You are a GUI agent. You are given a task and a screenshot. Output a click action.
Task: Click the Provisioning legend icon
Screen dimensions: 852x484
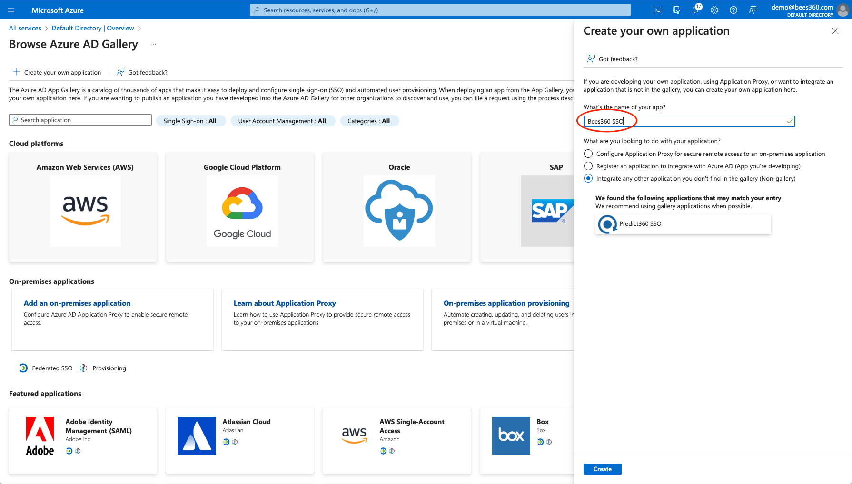pos(84,368)
